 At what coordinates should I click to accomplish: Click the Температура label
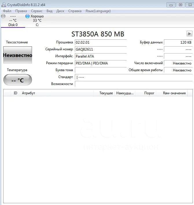click(x=17, y=70)
